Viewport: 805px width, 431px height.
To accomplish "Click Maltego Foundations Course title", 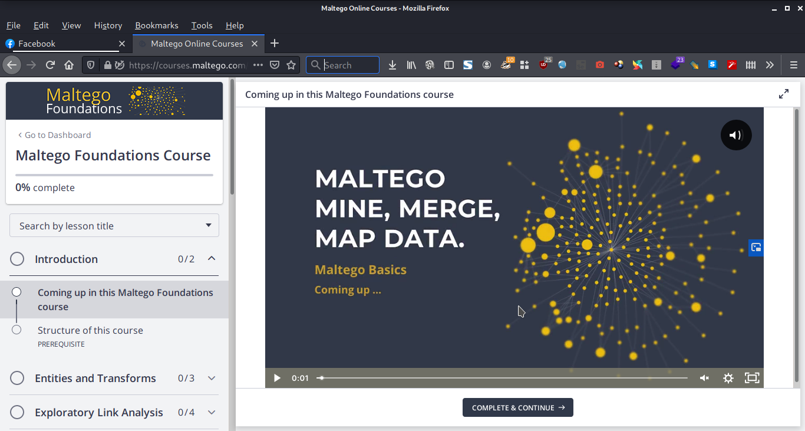I will (113, 156).
